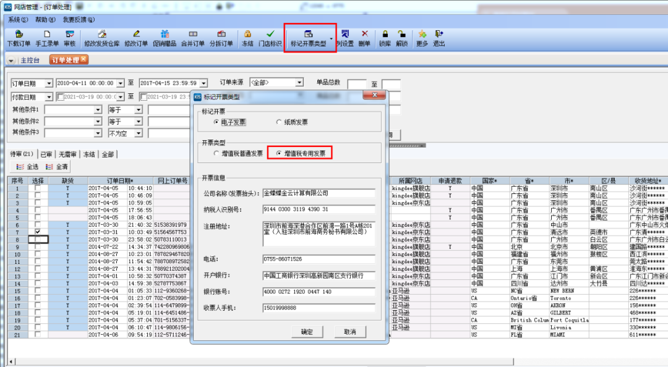
Task: Click the 标记开票类型 toolbar icon
Action: pyautogui.click(x=308, y=34)
